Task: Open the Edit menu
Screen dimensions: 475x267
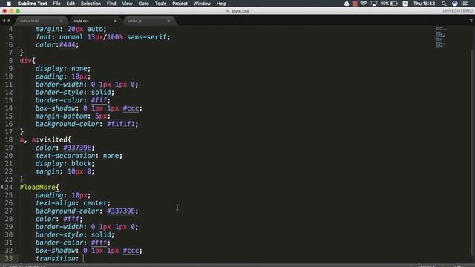Action: point(71,4)
